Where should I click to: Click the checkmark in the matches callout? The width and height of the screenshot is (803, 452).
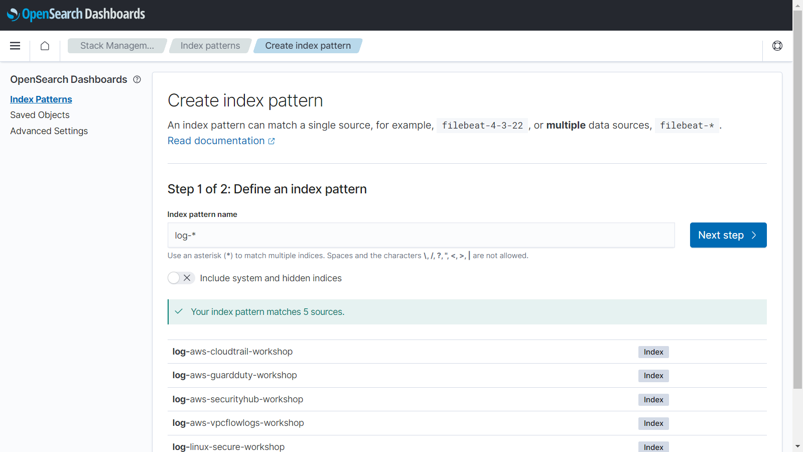point(179,311)
